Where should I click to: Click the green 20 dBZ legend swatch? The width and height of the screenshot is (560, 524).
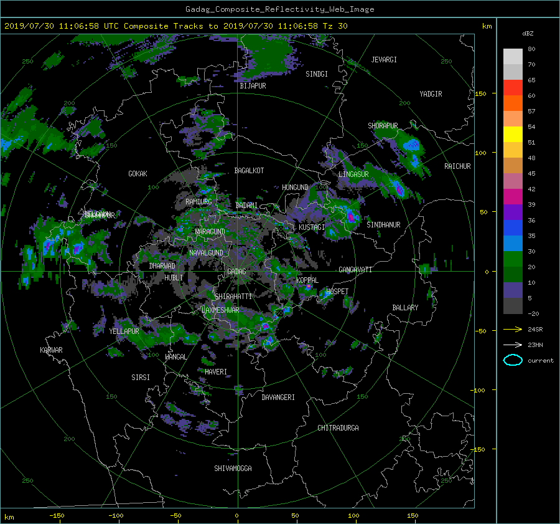[x=513, y=259]
